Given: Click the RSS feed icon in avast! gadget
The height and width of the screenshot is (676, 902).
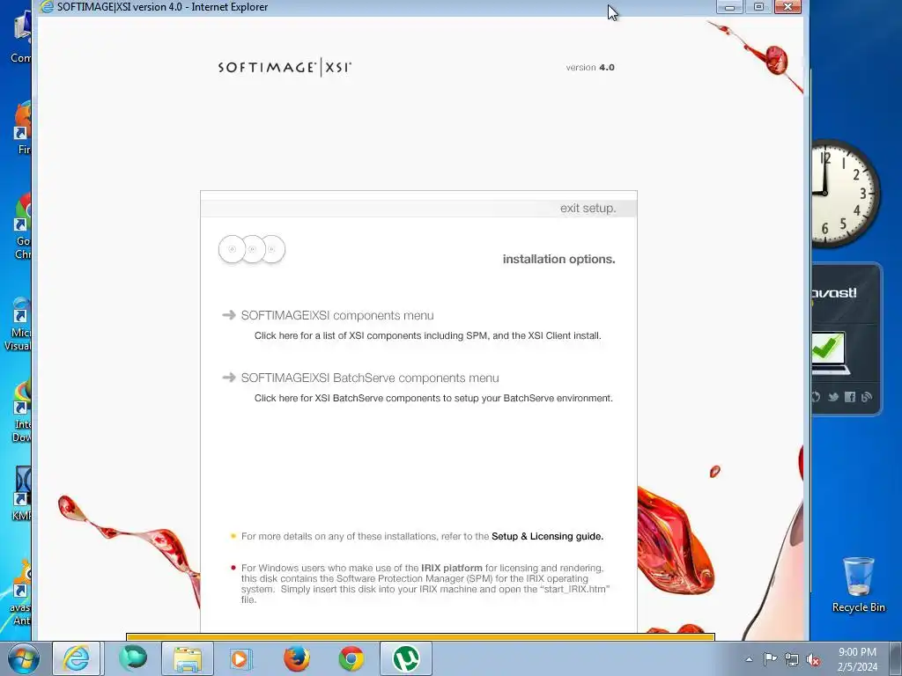Looking at the screenshot, I should click(x=867, y=397).
